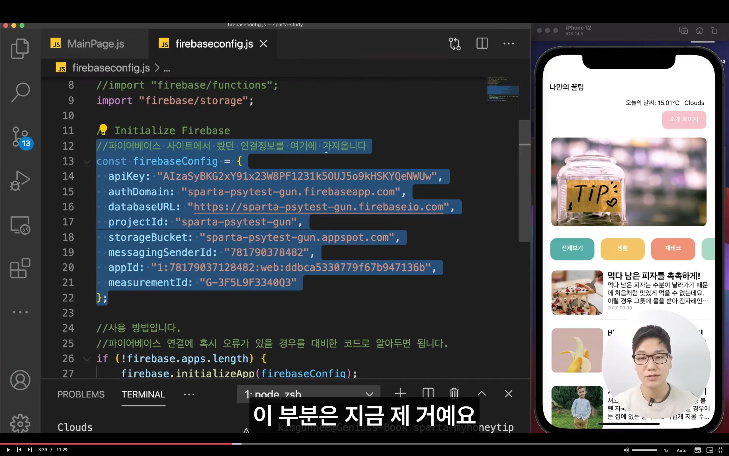Click the video volume speaker icon
729x456 pixels.
click(626, 450)
